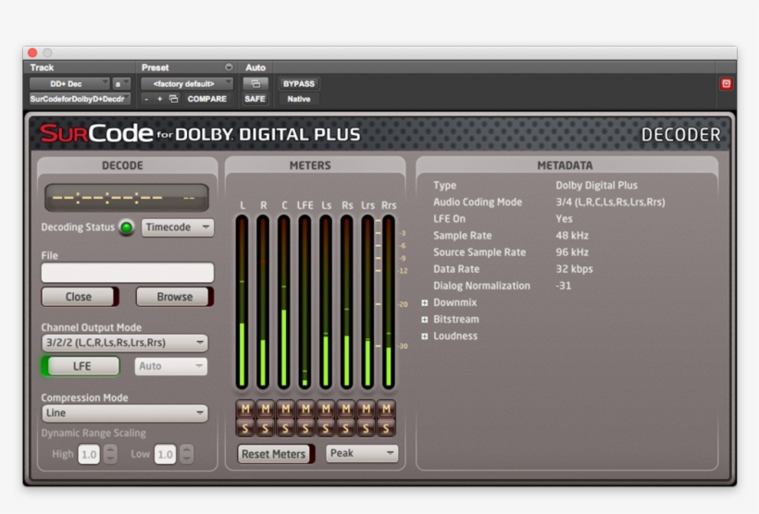The height and width of the screenshot is (514, 759).
Task: Click the L channel level meter
Action: [x=242, y=301]
